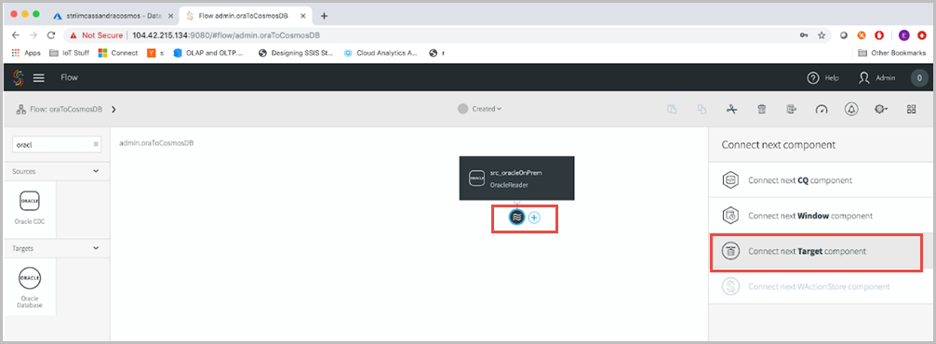Click the export flow icon in toolbar
The width and height of the screenshot is (936, 344).
(x=792, y=109)
